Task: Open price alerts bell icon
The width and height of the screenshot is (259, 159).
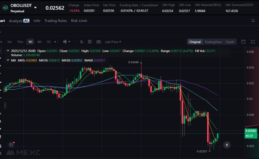Action: tap(253, 21)
